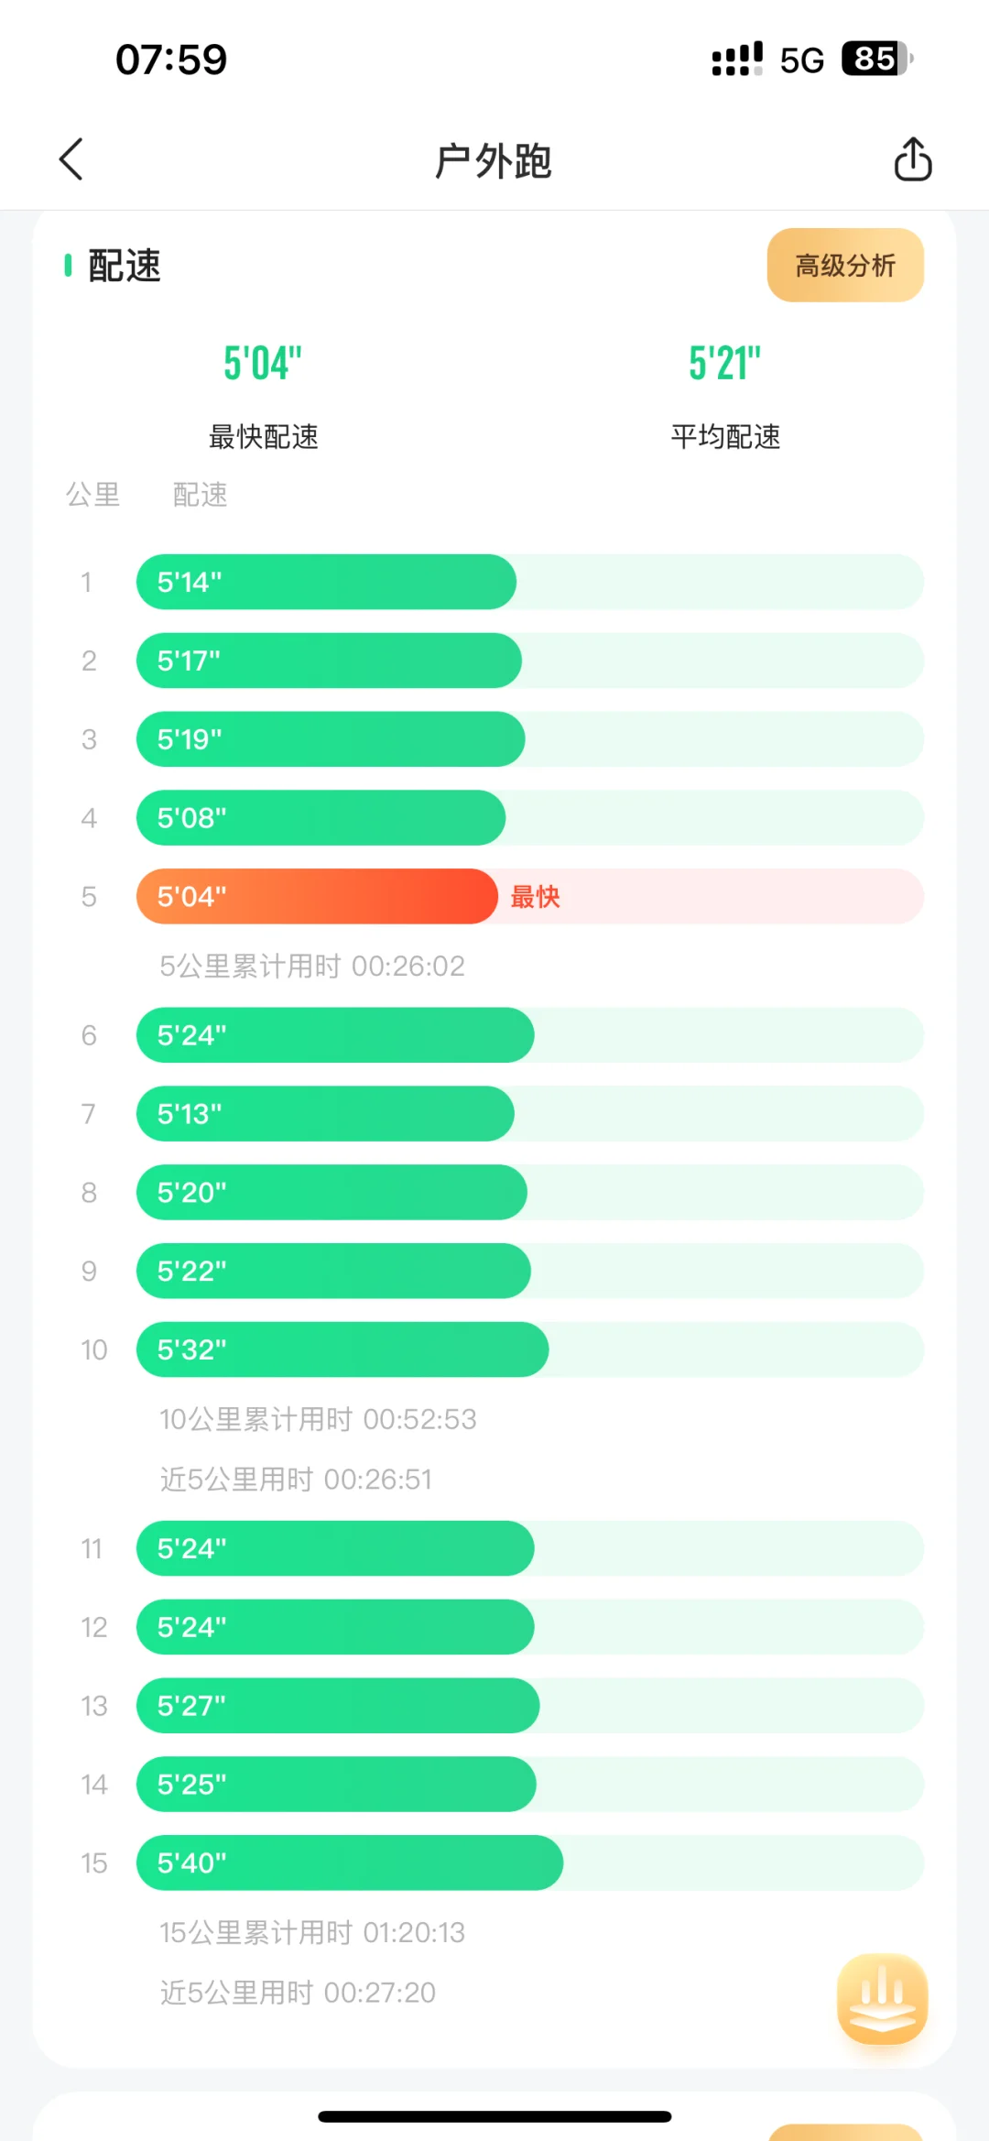This screenshot has width=989, height=2141.
Task: Tap the battery indicator in status bar
Action: point(877,60)
